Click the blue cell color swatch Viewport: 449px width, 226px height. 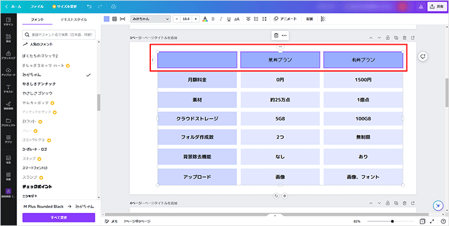pos(107,19)
